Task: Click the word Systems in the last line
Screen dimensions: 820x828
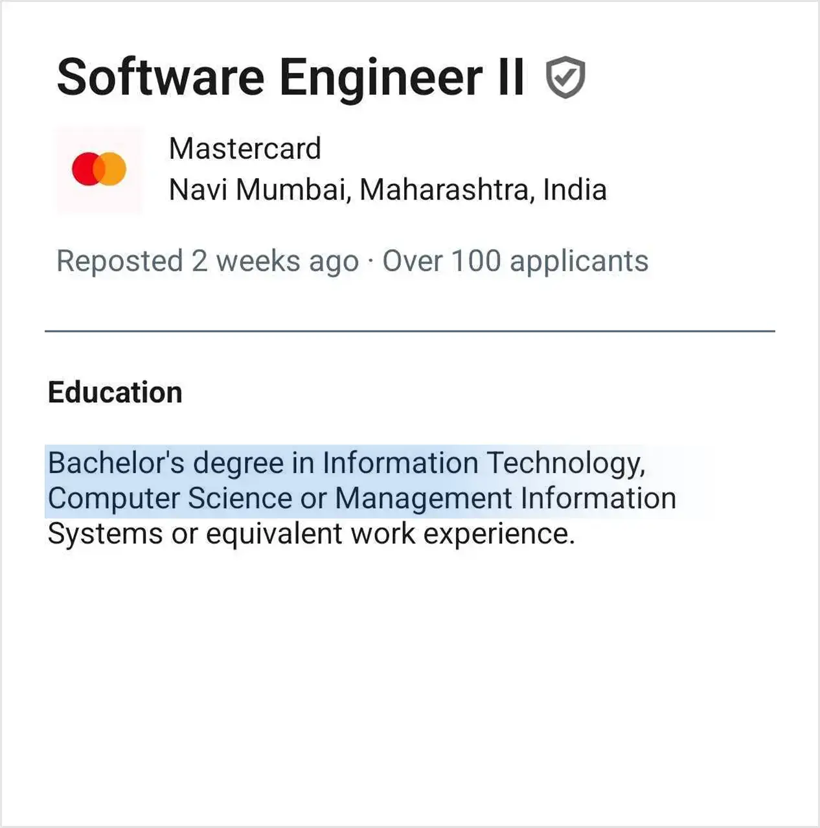Action: 105,534
